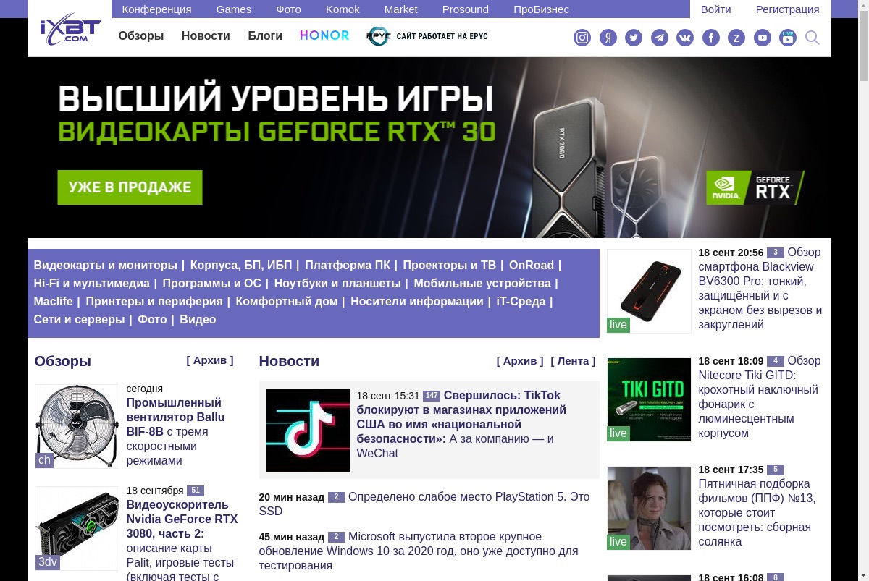Open the Komok top menu item
Viewport: 869px width, 581px height.
click(x=343, y=9)
